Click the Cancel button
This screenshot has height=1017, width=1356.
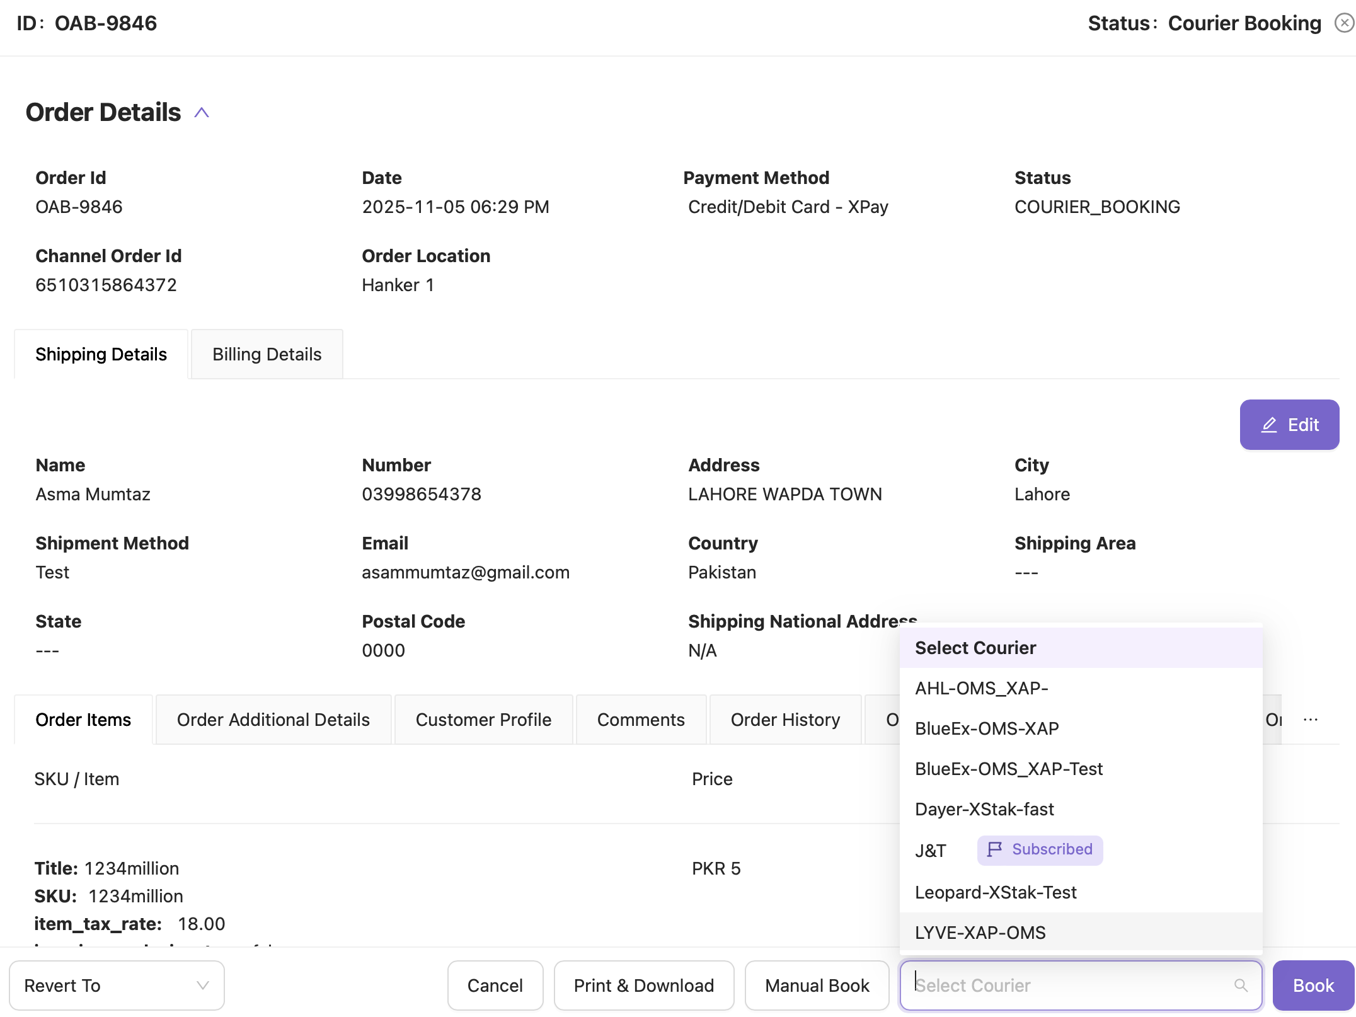(495, 985)
